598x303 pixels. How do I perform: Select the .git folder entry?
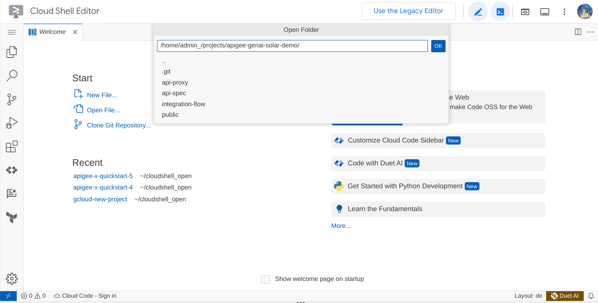pyautogui.click(x=301, y=71)
